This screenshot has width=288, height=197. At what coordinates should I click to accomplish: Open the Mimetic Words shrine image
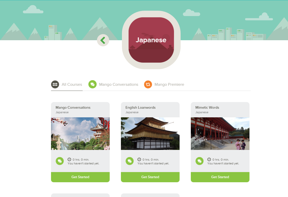tap(220, 134)
